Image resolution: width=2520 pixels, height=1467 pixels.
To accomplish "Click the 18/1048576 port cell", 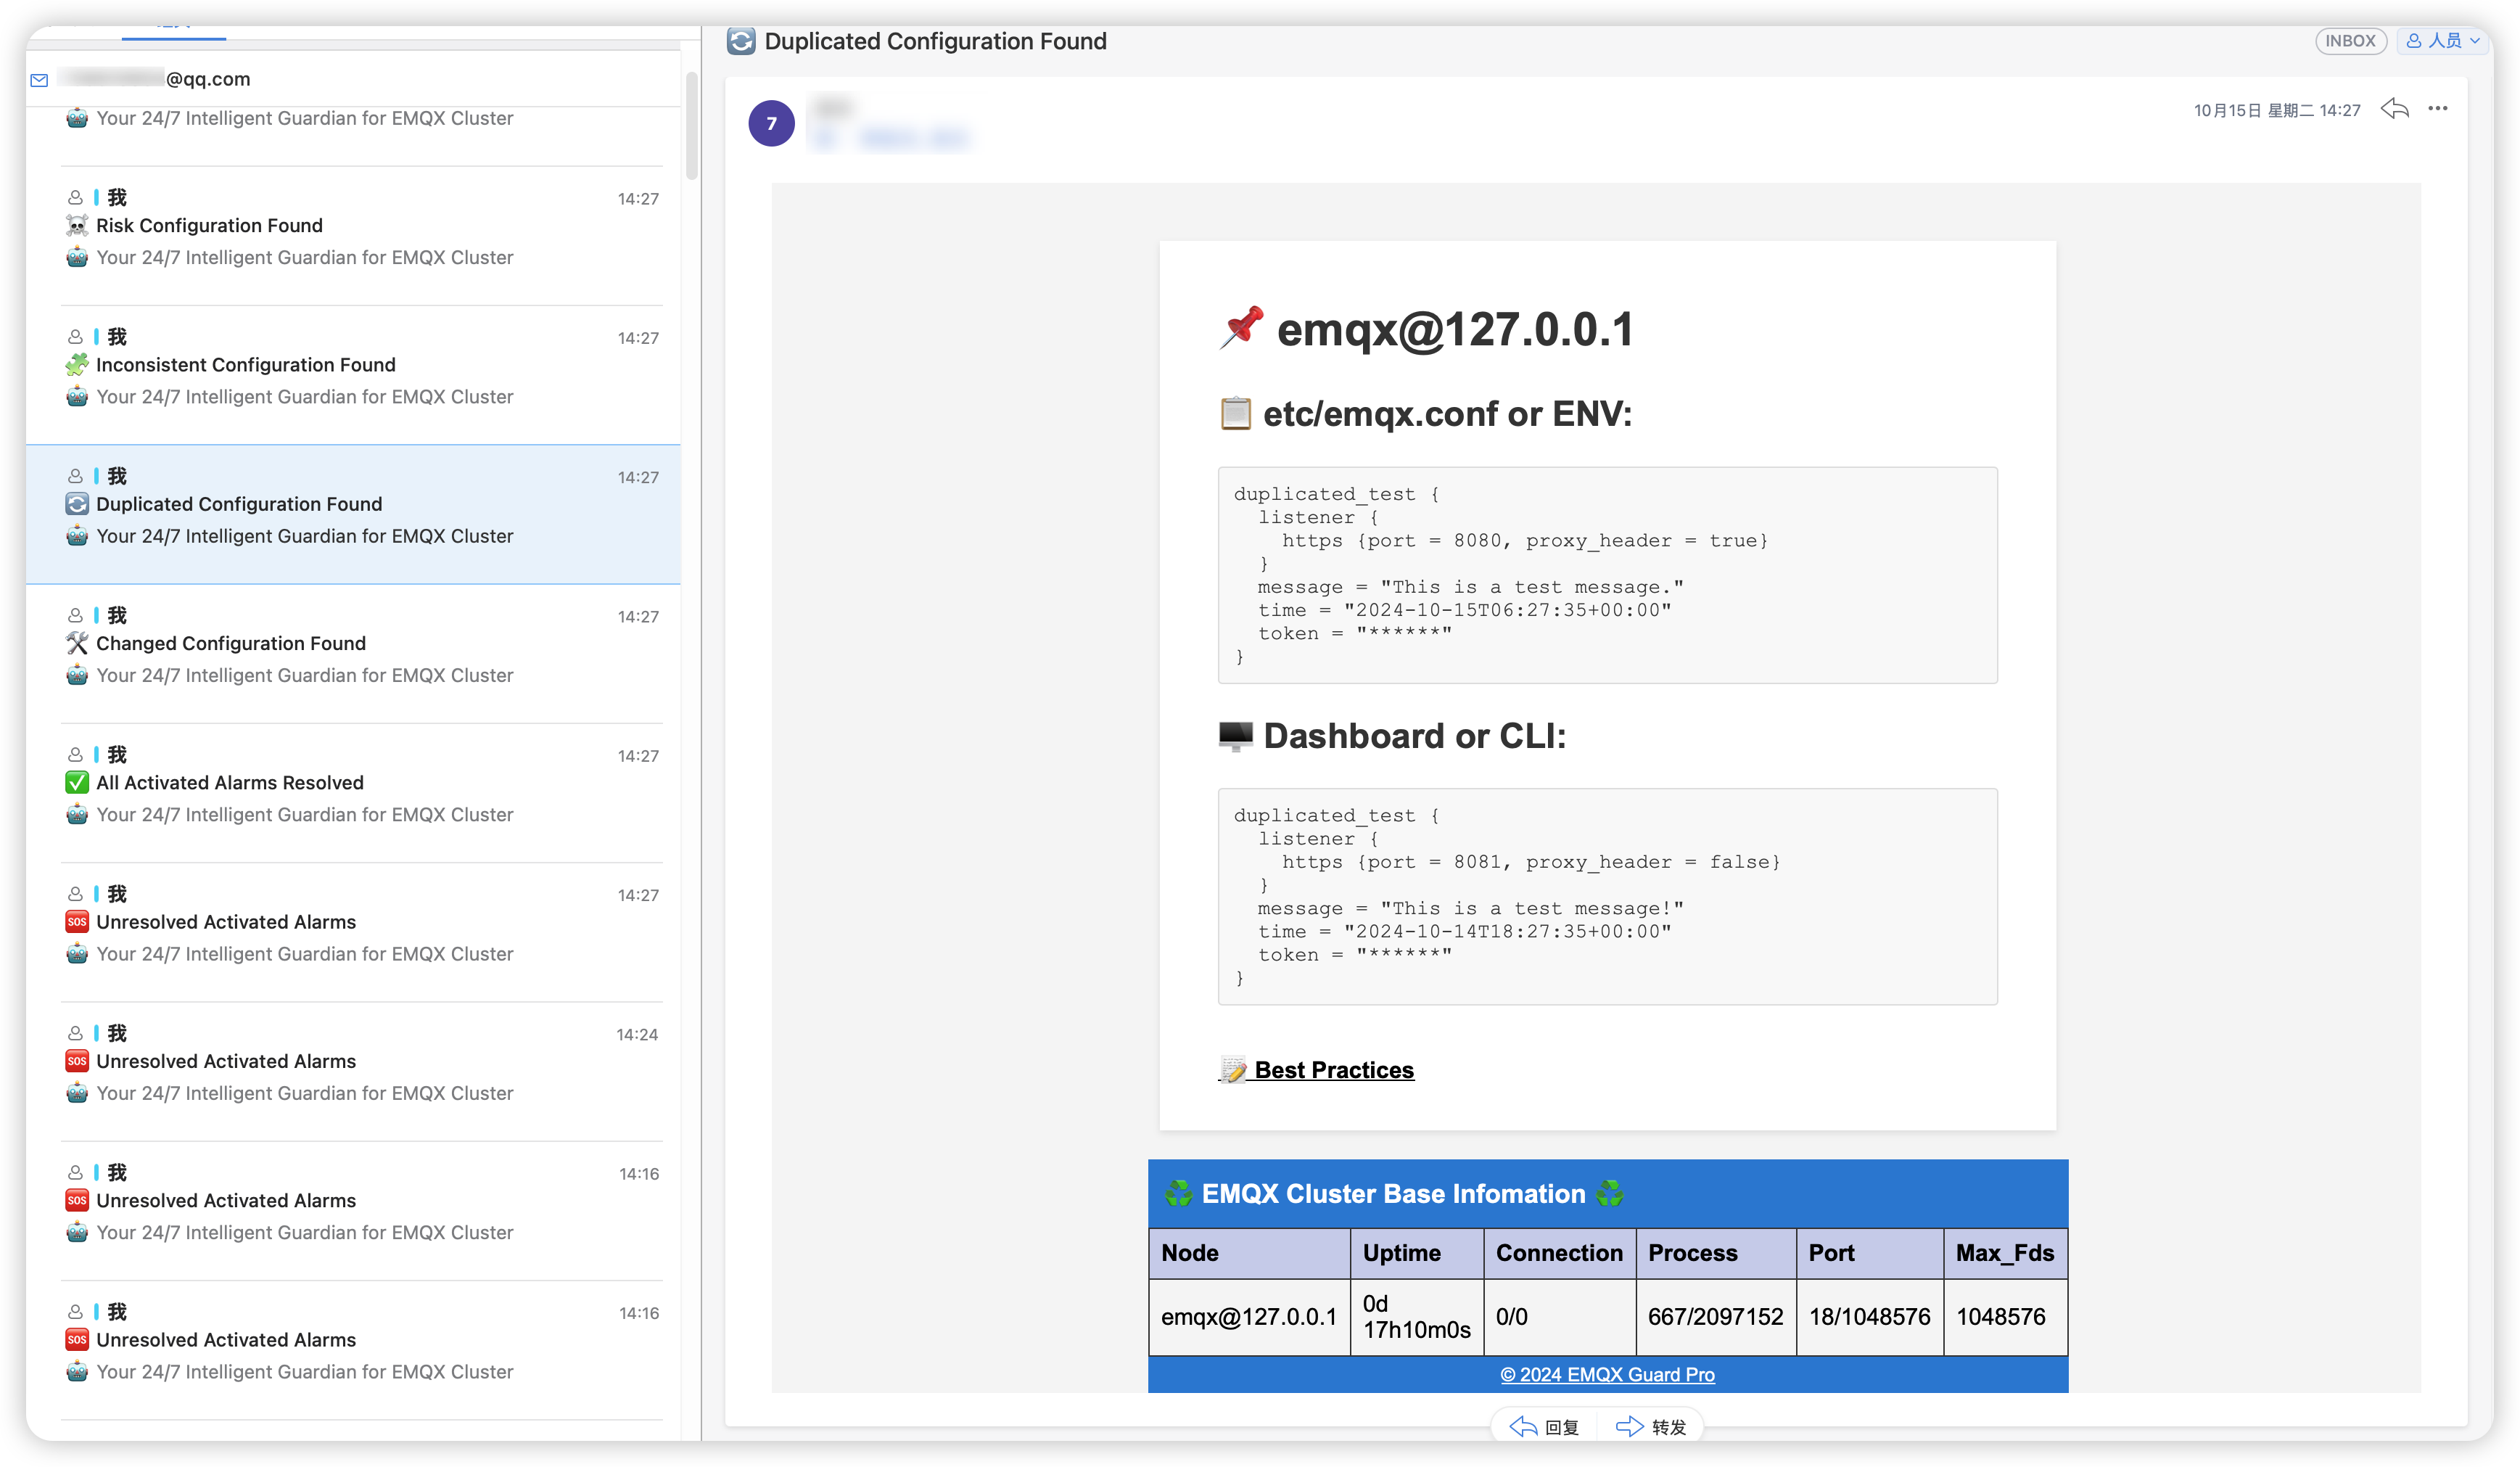I will (1869, 1317).
